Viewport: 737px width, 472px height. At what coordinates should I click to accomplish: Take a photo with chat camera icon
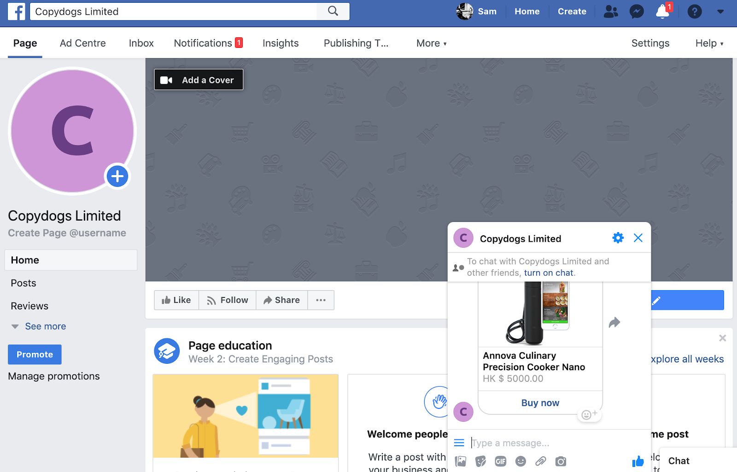pyautogui.click(x=561, y=461)
